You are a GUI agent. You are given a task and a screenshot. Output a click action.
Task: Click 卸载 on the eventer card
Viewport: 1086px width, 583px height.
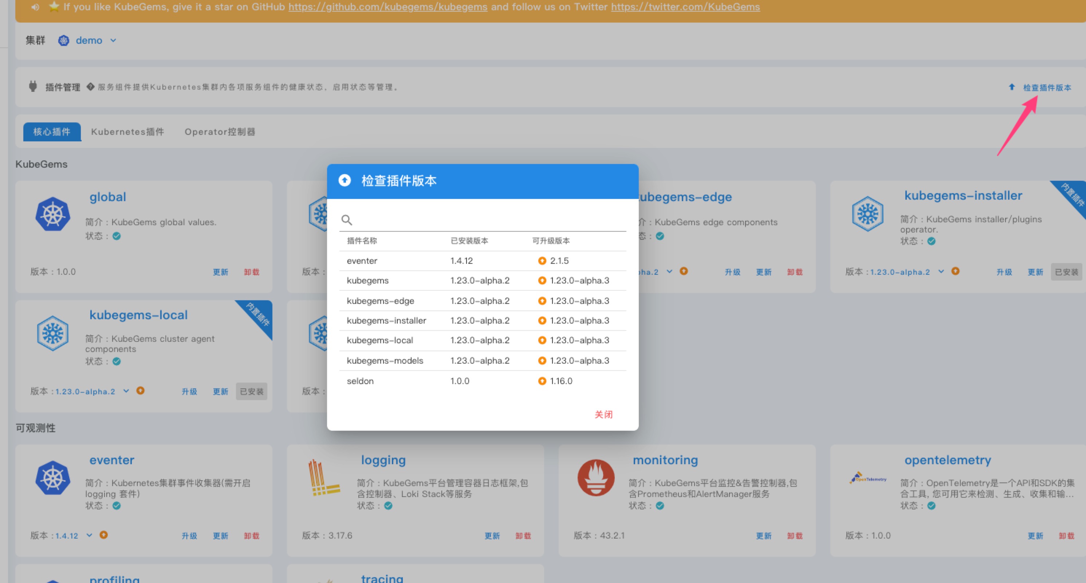[252, 536]
